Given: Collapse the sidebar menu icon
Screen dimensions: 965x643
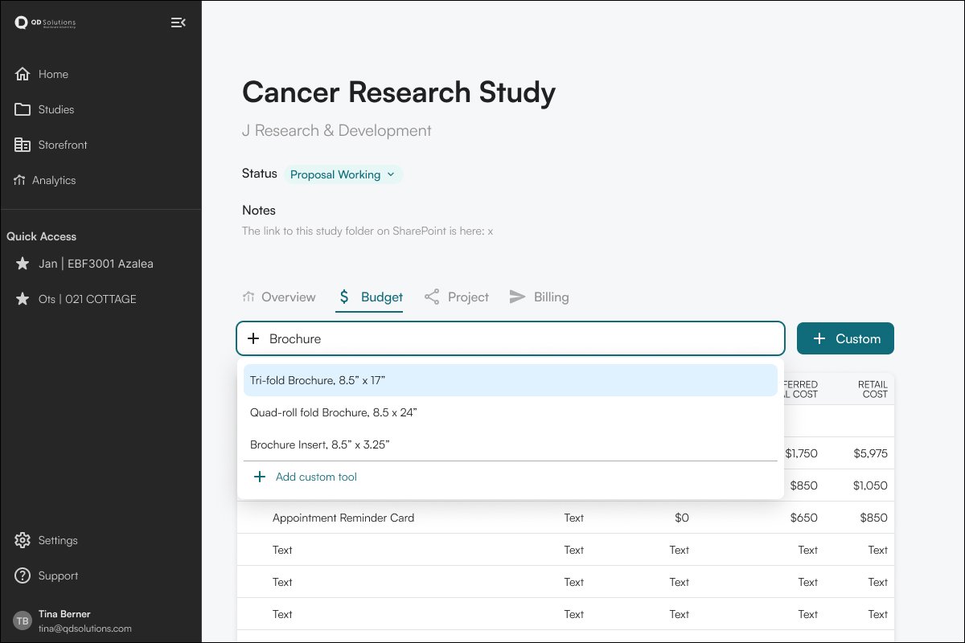Looking at the screenshot, I should [179, 23].
